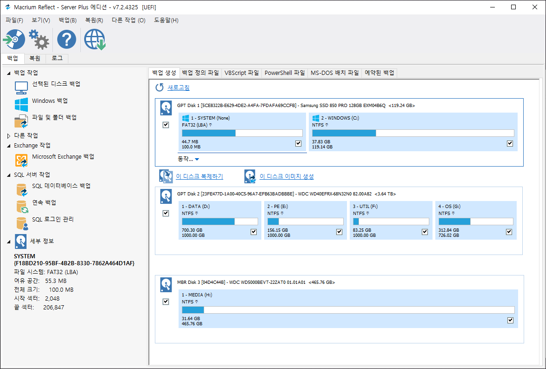Viewport: 546px width, 369px height.
Task: Click the 새로고침 link
Action: pyautogui.click(x=179, y=87)
